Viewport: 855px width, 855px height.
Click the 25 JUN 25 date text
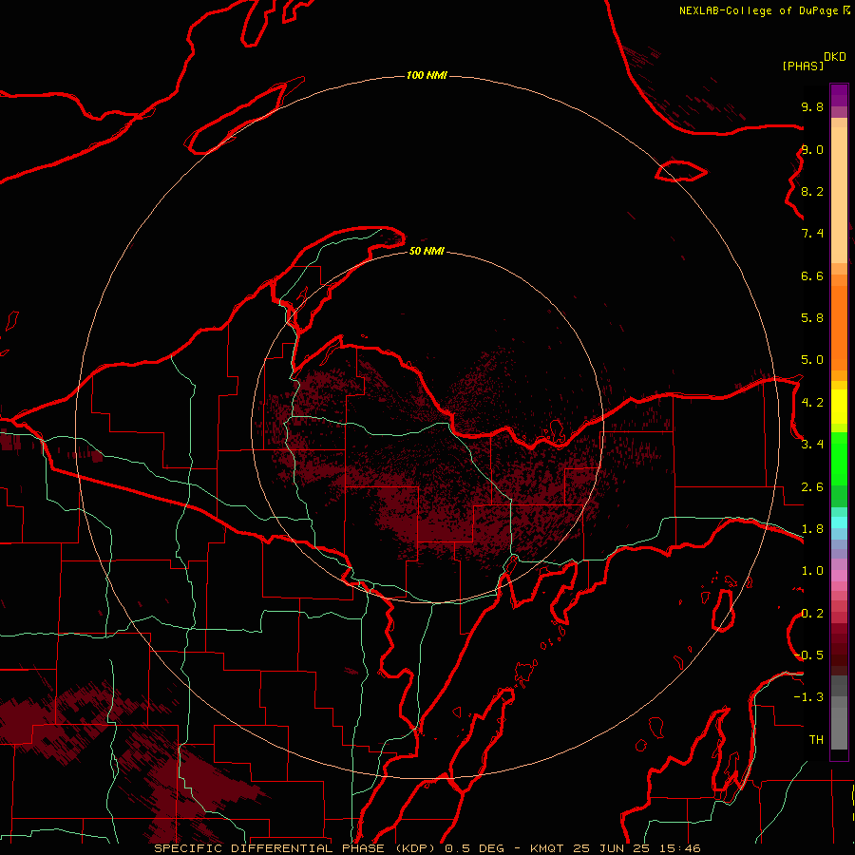click(613, 848)
